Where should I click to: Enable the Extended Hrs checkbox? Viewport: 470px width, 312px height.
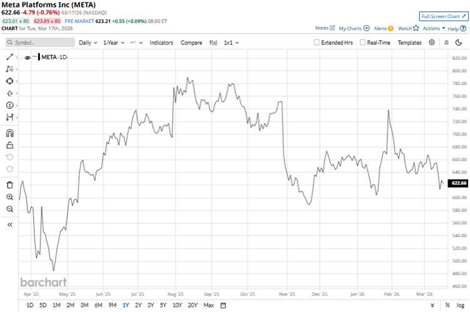point(316,42)
